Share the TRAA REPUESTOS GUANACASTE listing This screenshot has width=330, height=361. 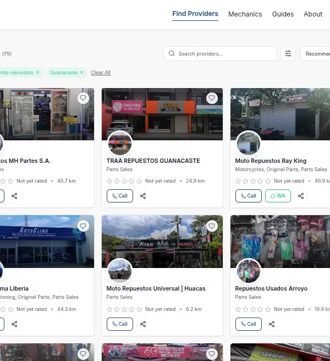point(143,196)
